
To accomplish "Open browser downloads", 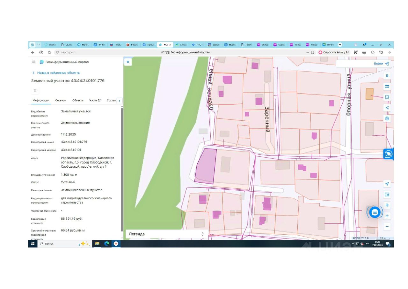I will (x=389, y=52).
